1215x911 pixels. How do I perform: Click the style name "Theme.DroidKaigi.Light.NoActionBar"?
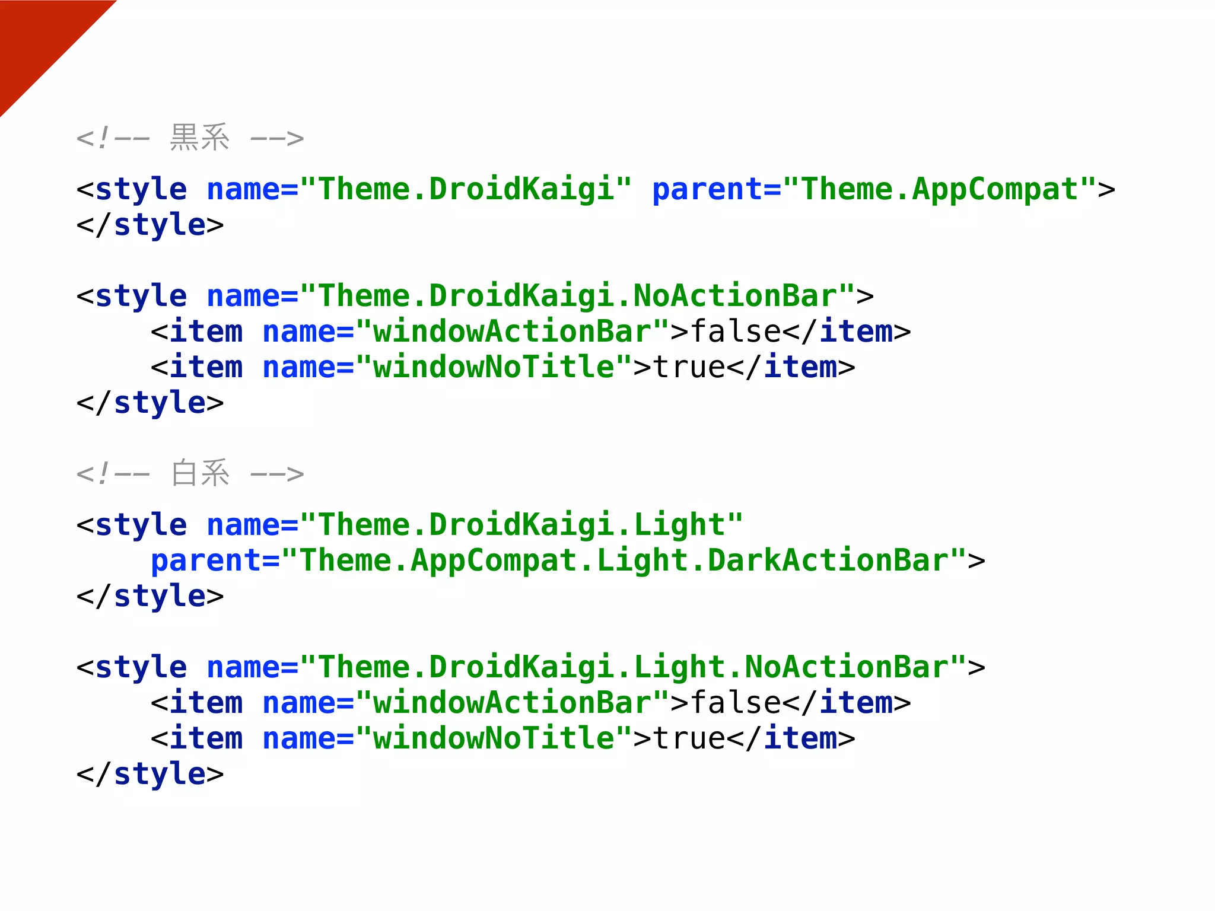click(634, 667)
